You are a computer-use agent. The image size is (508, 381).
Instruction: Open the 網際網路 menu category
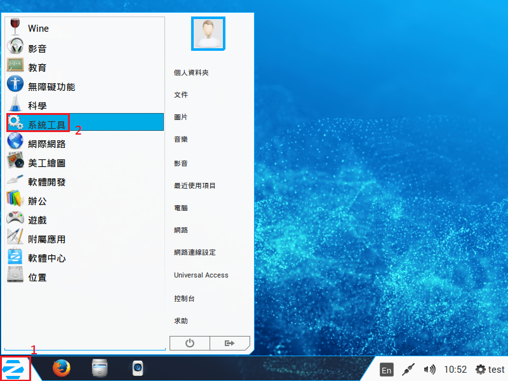click(85, 144)
